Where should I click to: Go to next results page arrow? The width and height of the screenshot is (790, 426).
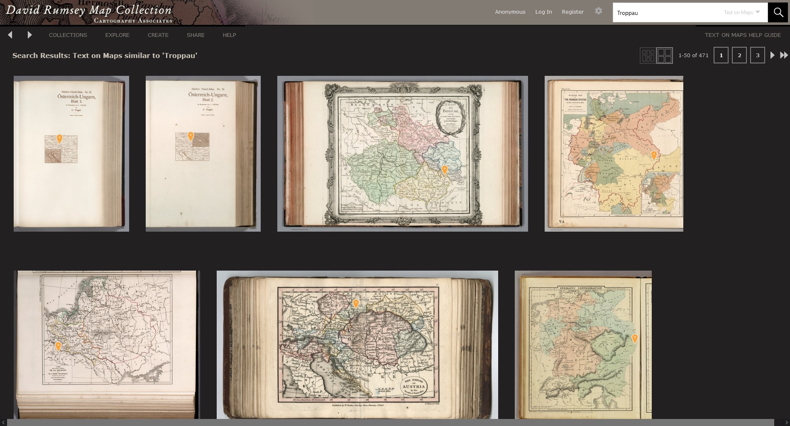pyautogui.click(x=772, y=55)
